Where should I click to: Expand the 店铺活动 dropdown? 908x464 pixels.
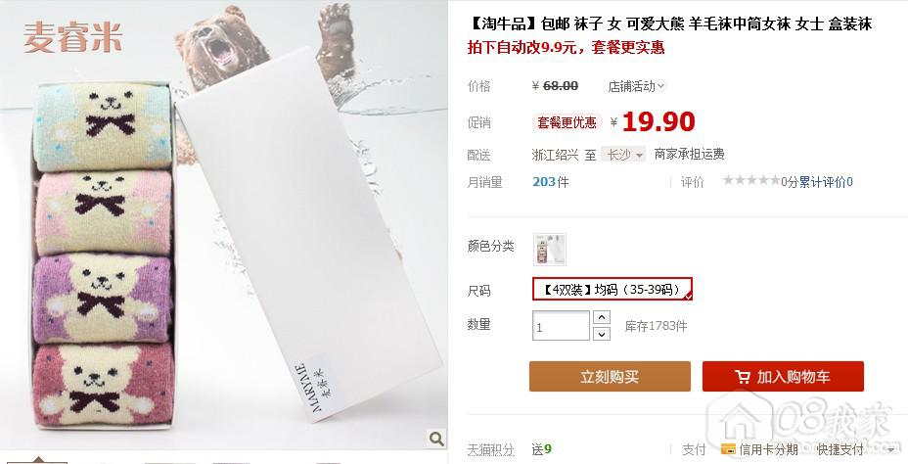(x=636, y=86)
